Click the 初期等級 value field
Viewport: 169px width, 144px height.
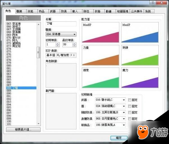coord(51,45)
